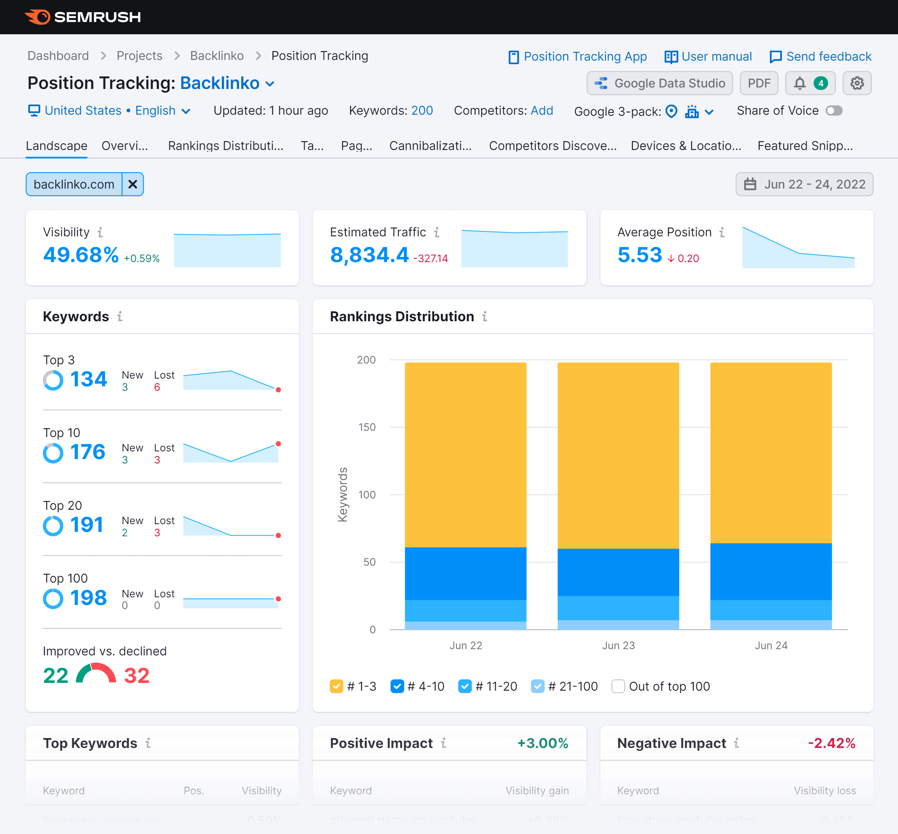The height and width of the screenshot is (834, 898).
Task: Click the Top 20 donut chart icon
Action: pos(53,526)
